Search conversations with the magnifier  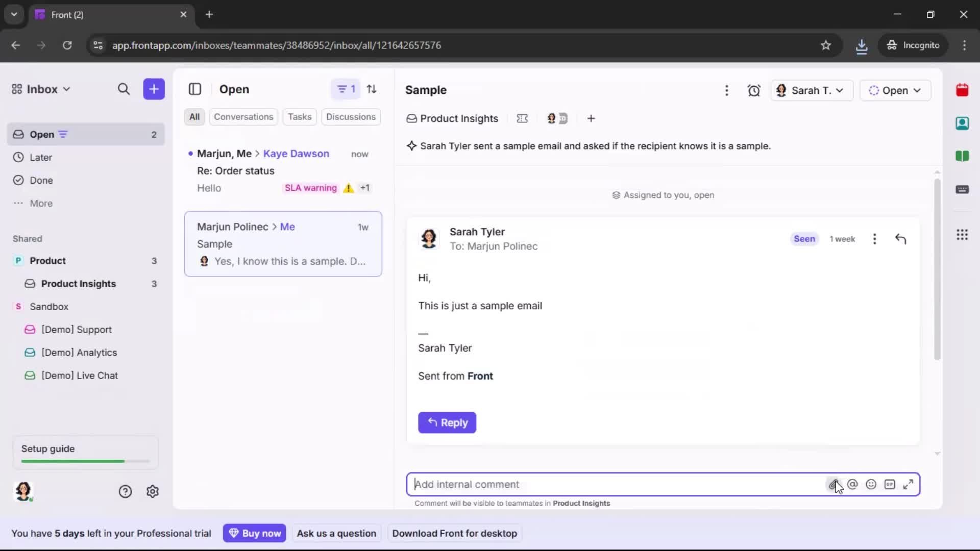tap(124, 89)
